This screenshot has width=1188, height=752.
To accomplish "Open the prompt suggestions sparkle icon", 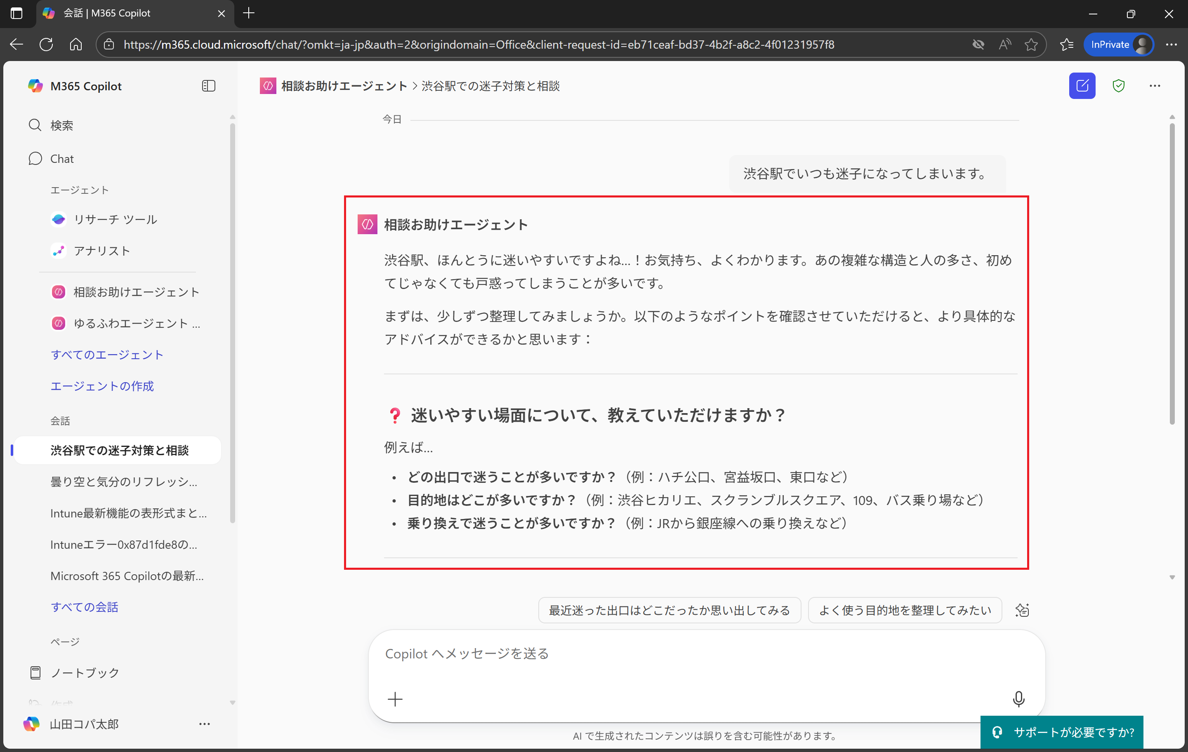I will tap(1023, 610).
